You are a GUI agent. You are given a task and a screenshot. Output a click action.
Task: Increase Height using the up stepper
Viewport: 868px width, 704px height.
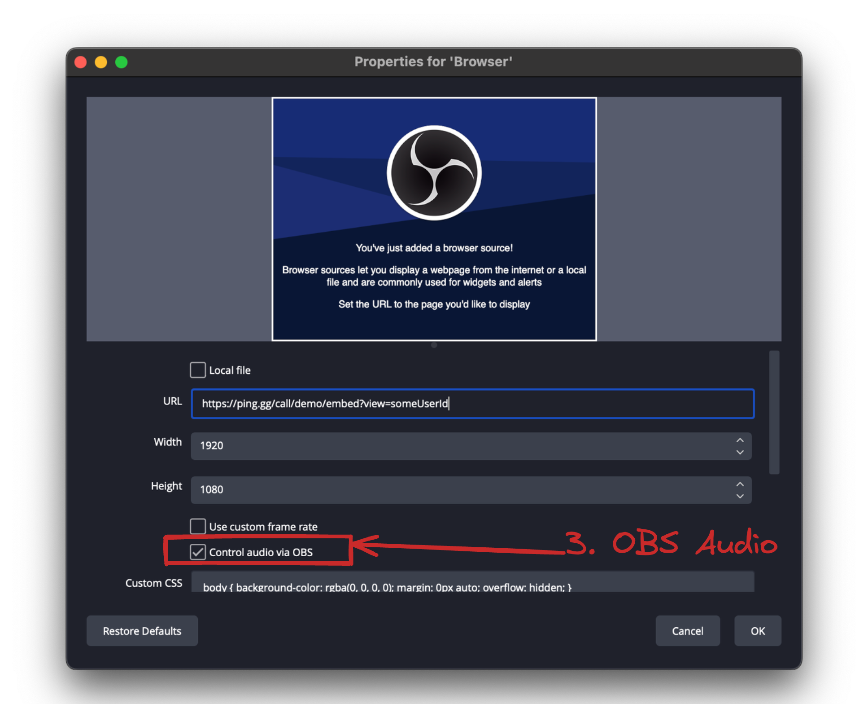tap(740, 484)
